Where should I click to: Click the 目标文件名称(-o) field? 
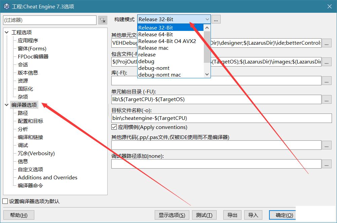222,118
